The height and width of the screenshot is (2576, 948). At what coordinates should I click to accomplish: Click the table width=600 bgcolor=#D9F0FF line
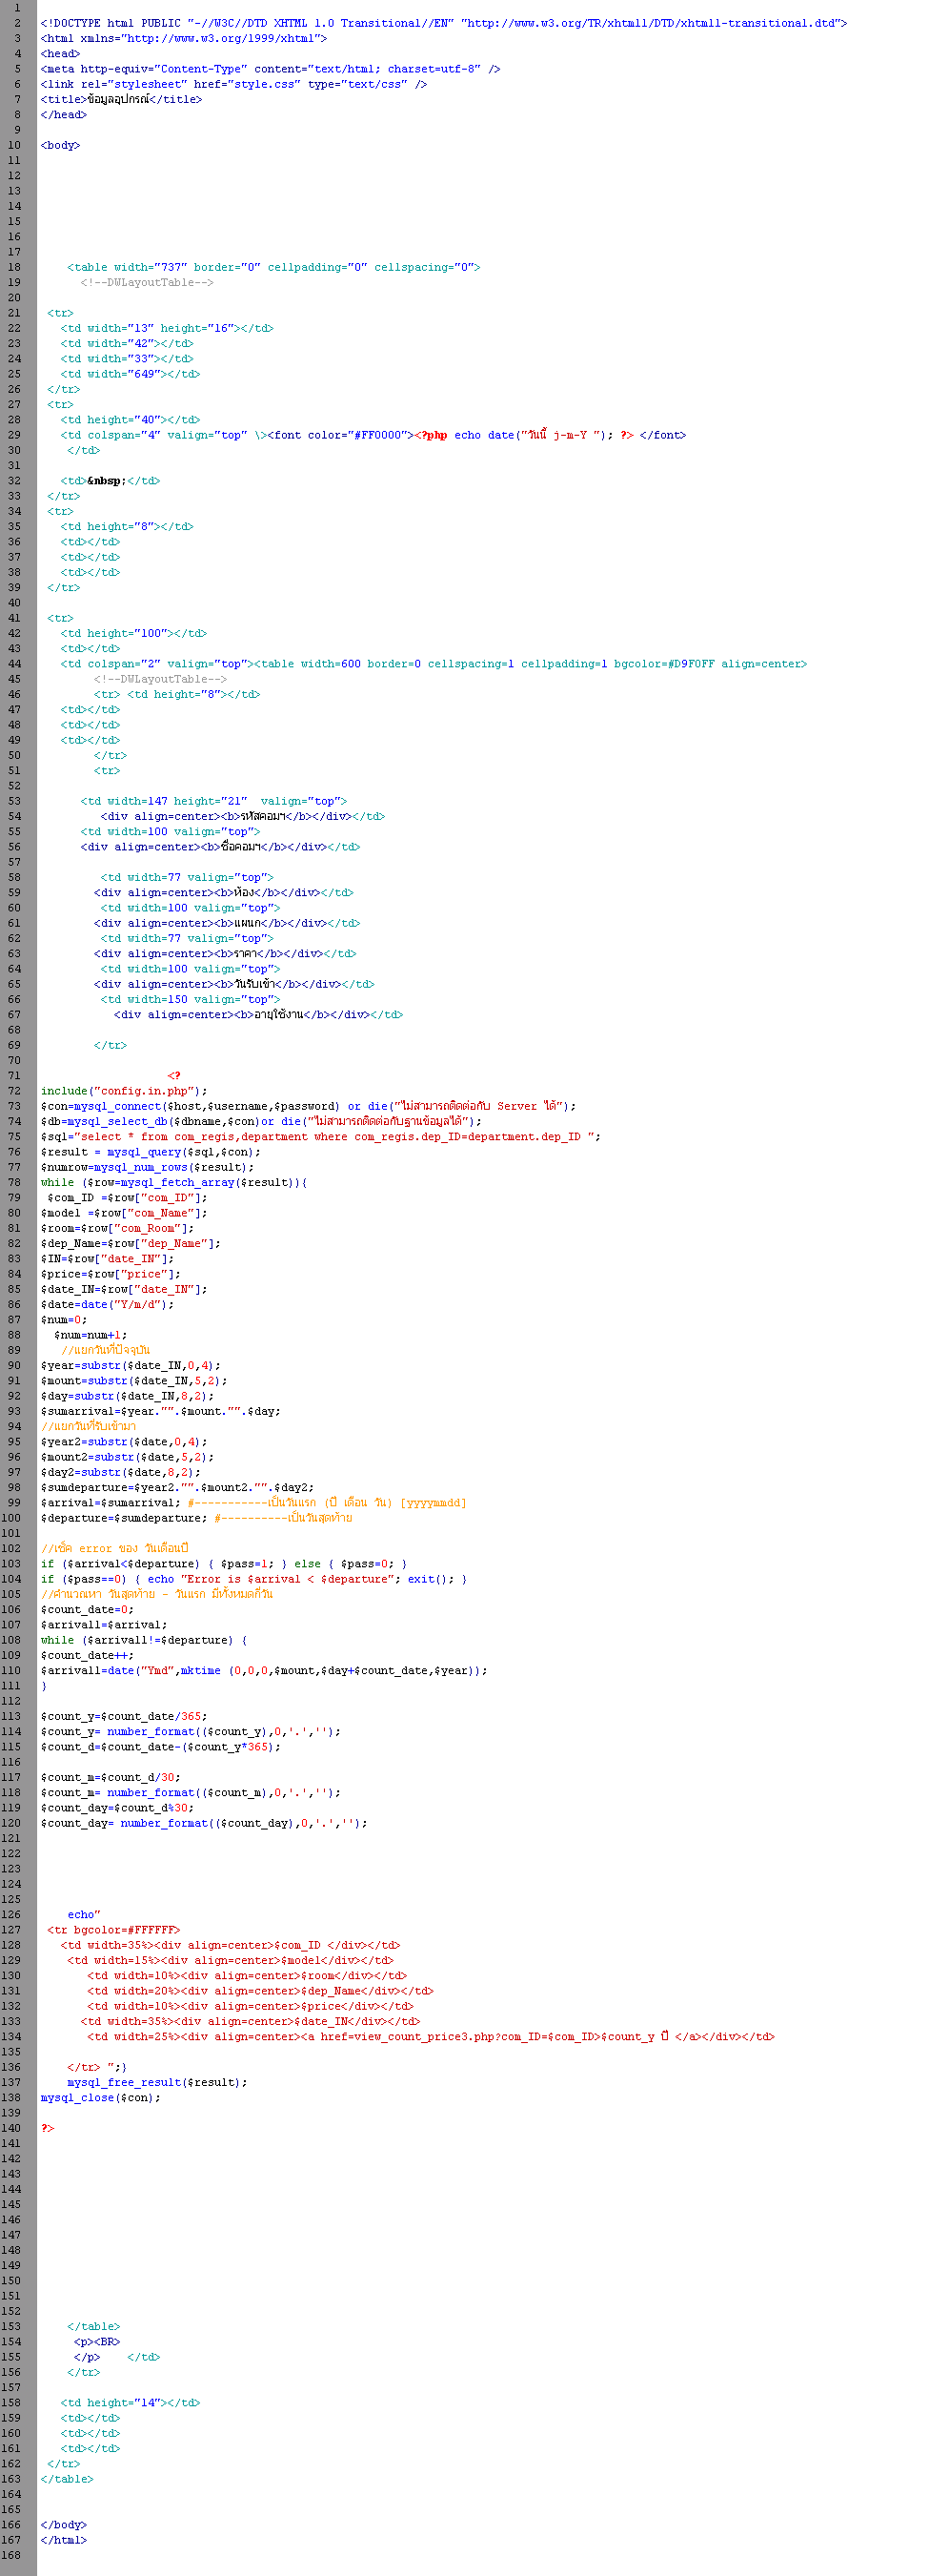coord(434,664)
